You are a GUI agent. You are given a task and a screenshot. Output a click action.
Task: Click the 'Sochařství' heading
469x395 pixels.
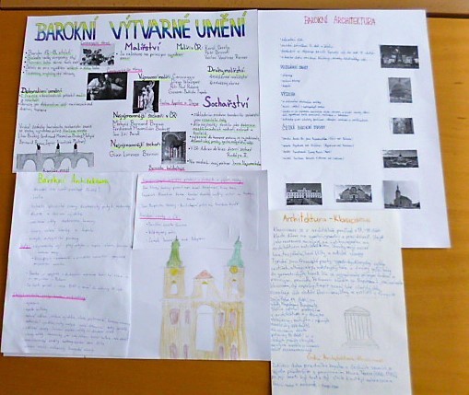click(227, 102)
